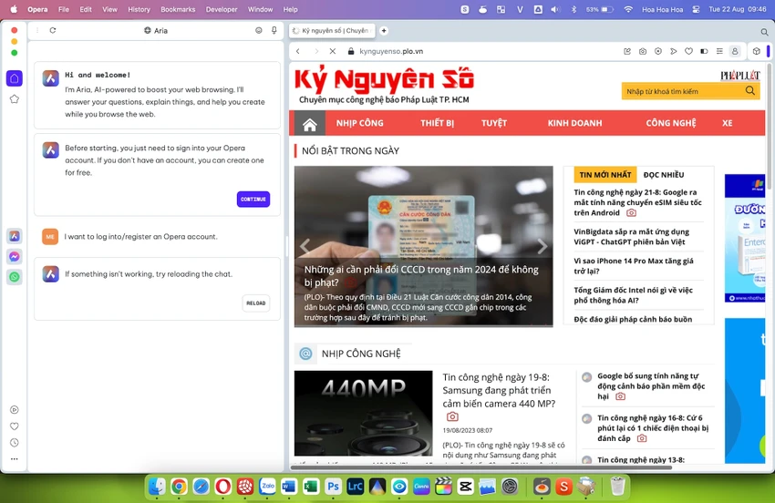Open Opera start page home icon in sidebar
Viewport: 775px width, 503px height.
pyautogui.click(x=15, y=78)
